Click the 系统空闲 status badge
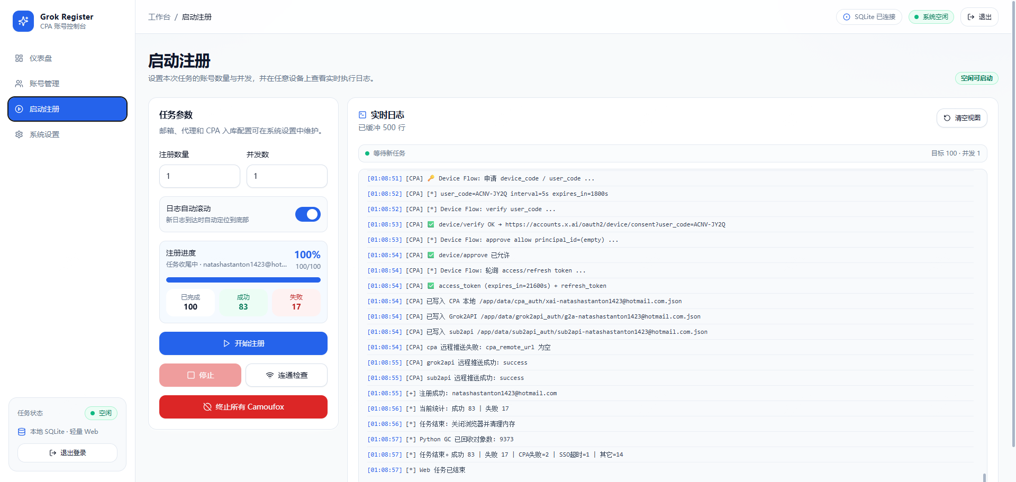The width and height of the screenshot is (1016, 482). tap(931, 17)
